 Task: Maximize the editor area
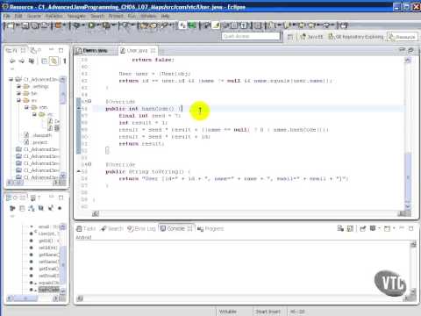pyautogui.click(x=410, y=50)
